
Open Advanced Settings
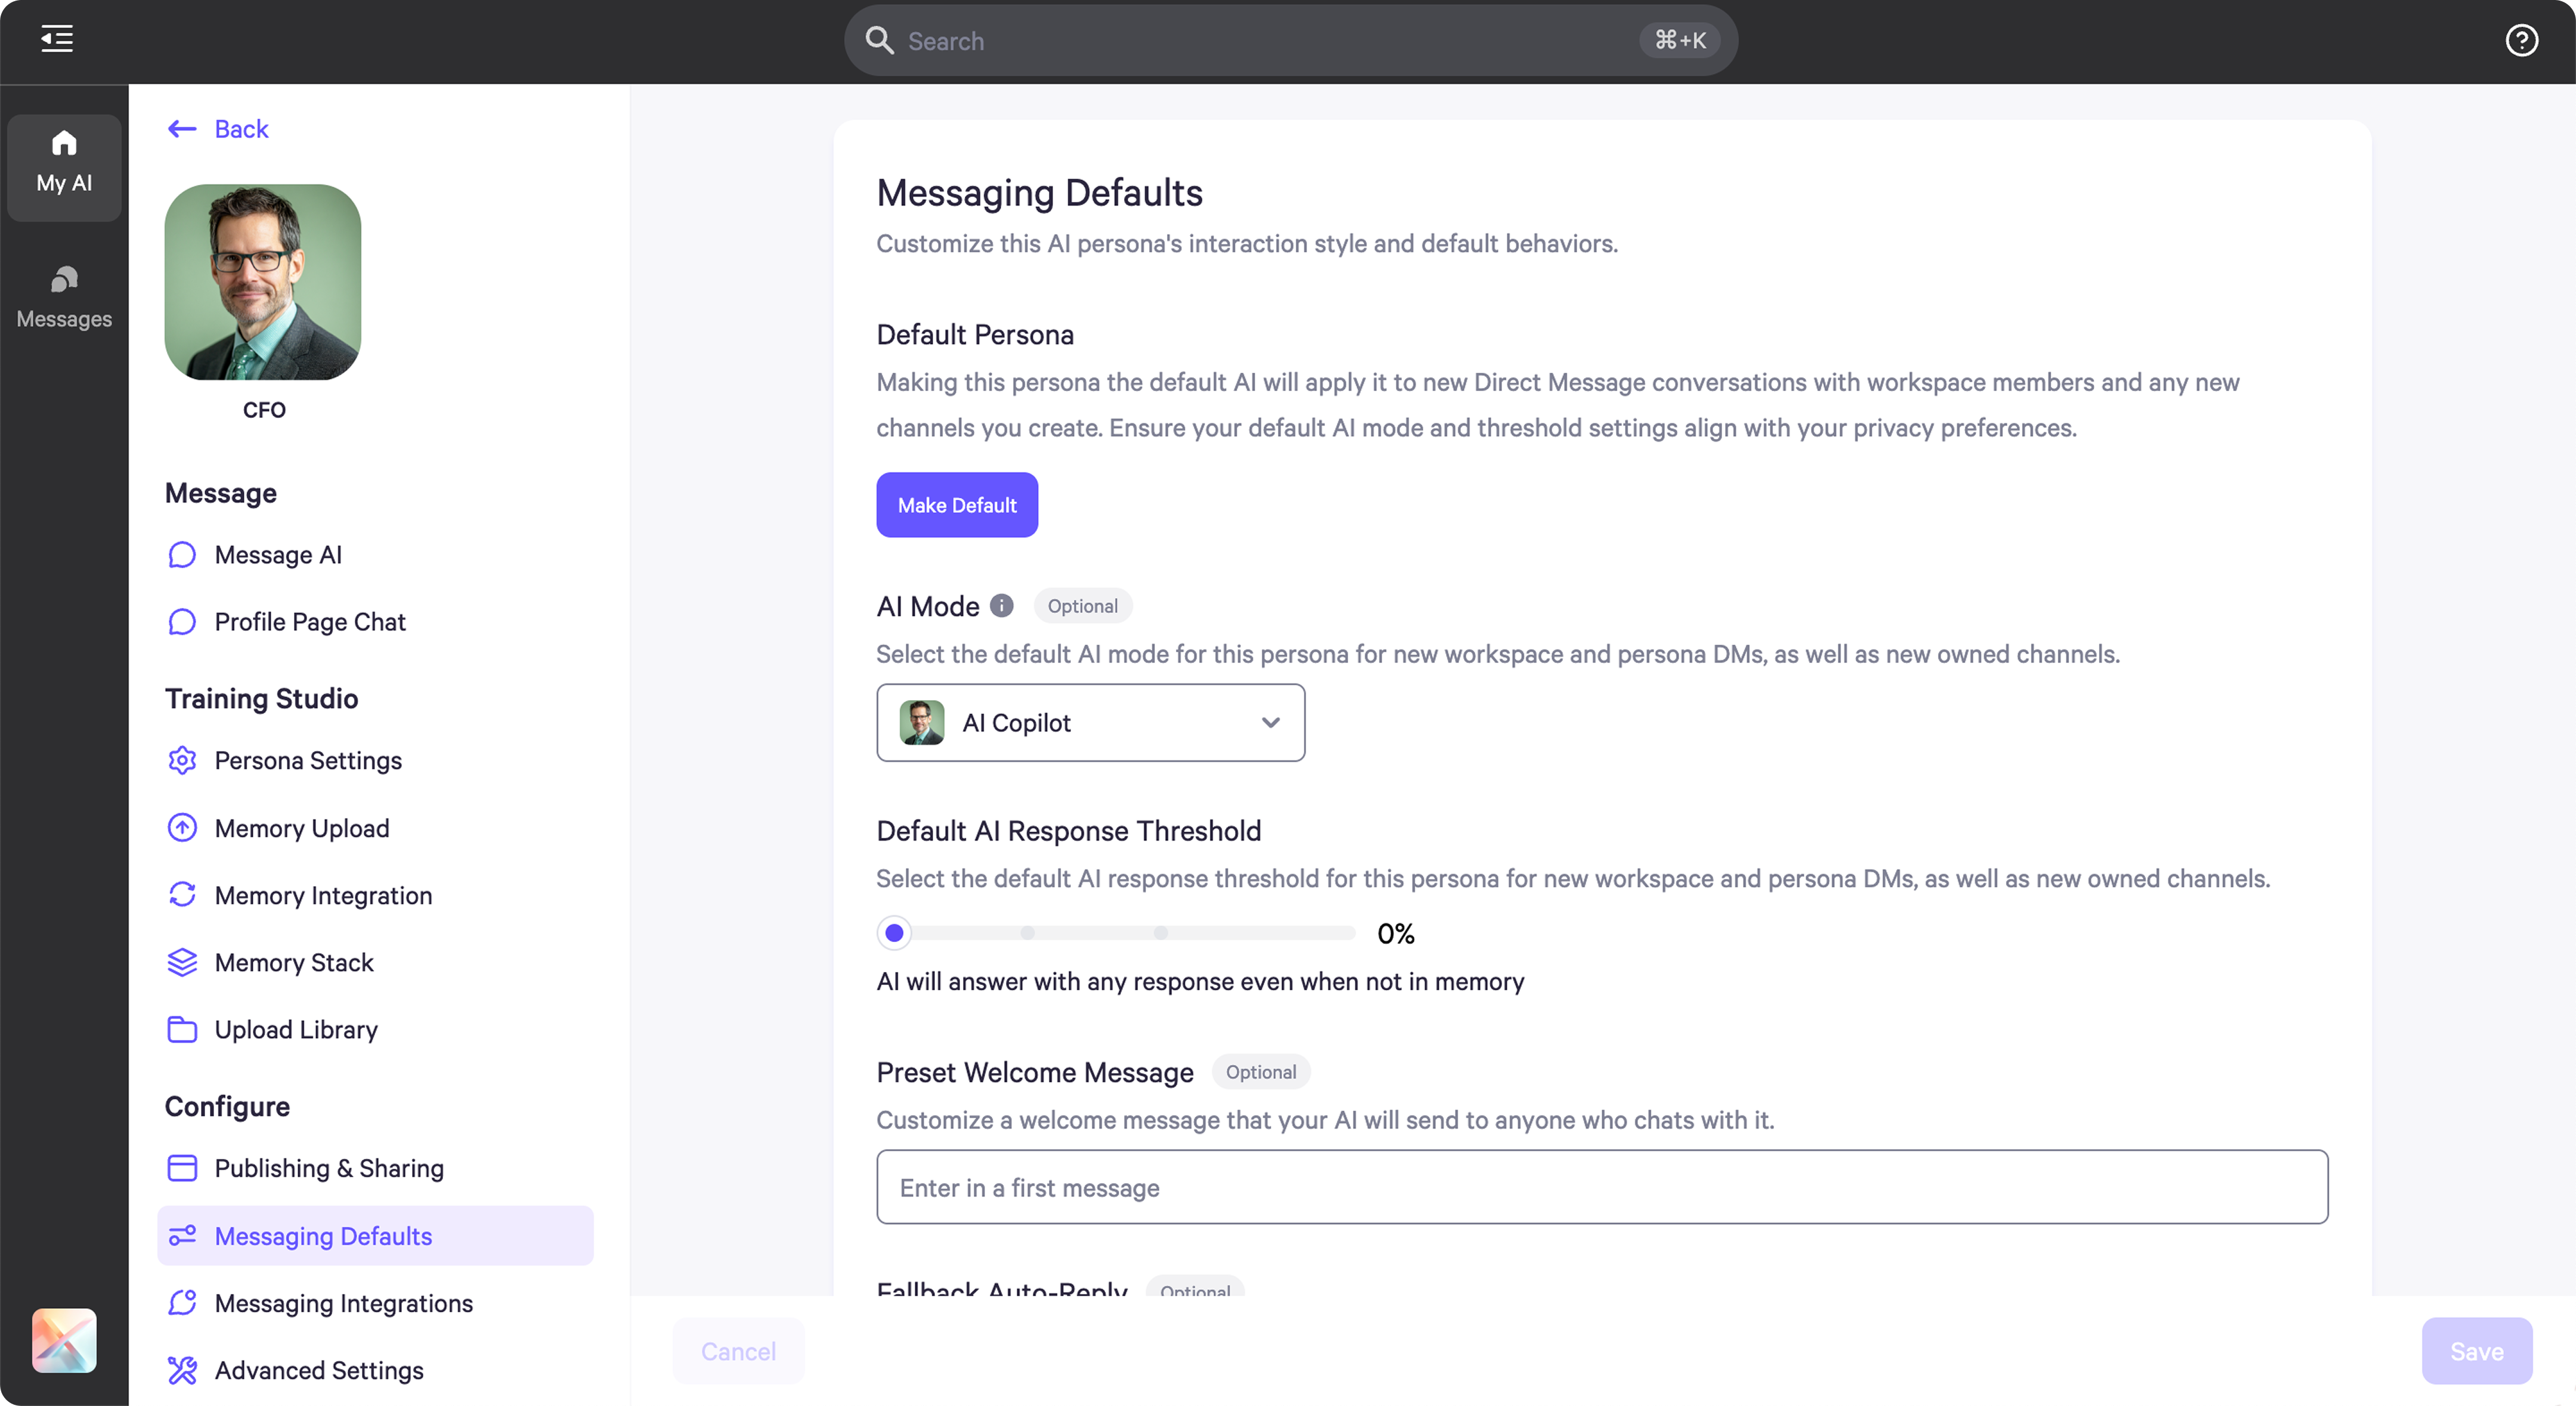[x=319, y=1370]
